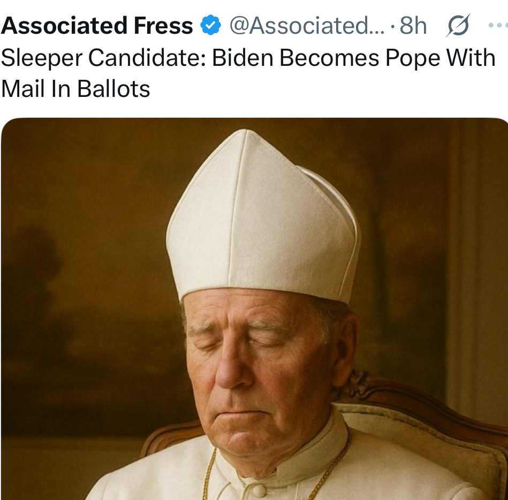Open the Grok slashed-circle icon
The height and width of the screenshot is (500, 508).
coord(458,25)
